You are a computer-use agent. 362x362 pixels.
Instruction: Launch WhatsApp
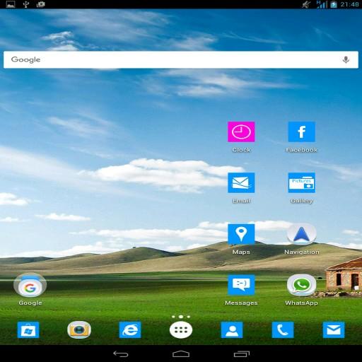(301, 285)
